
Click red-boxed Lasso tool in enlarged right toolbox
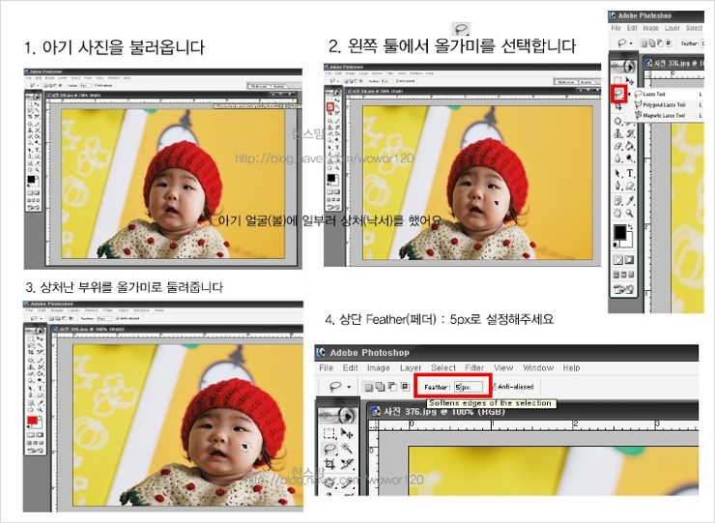pyautogui.click(x=618, y=94)
